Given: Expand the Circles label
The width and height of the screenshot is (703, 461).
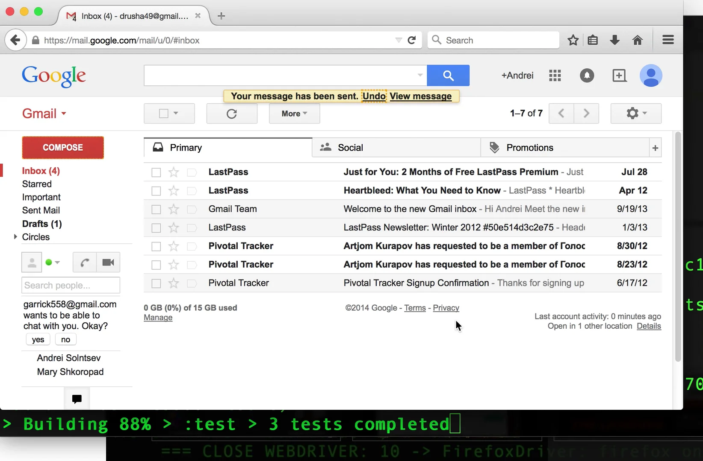Looking at the screenshot, I should click(x=16, y=237).
